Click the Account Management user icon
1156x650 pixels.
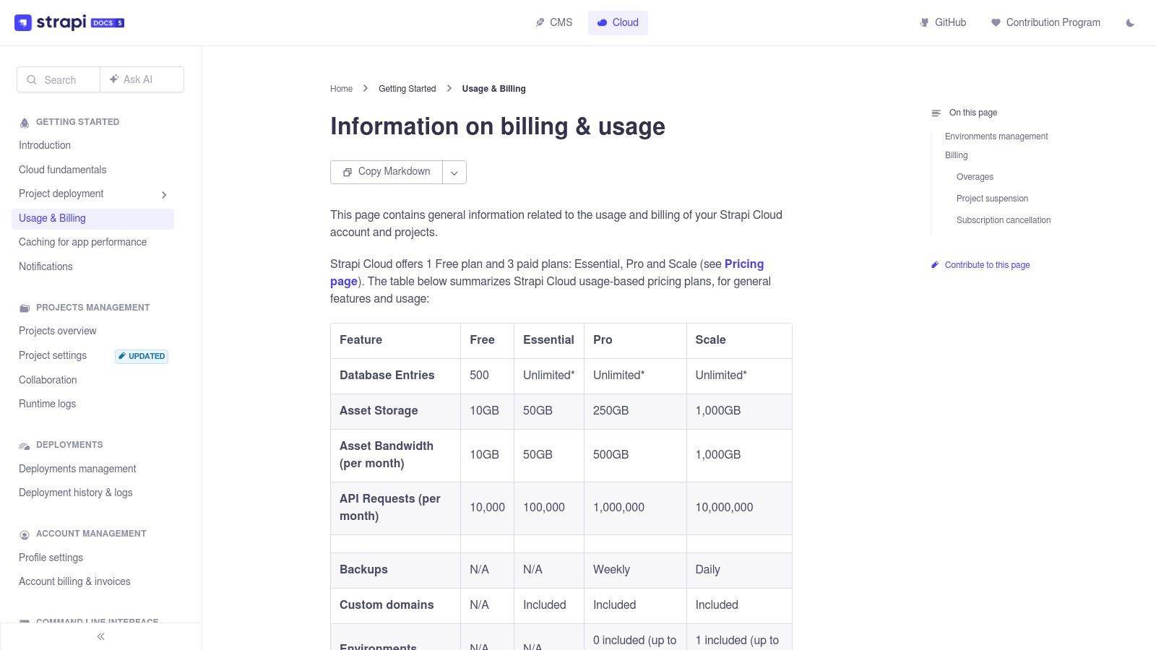coord(25,534)
